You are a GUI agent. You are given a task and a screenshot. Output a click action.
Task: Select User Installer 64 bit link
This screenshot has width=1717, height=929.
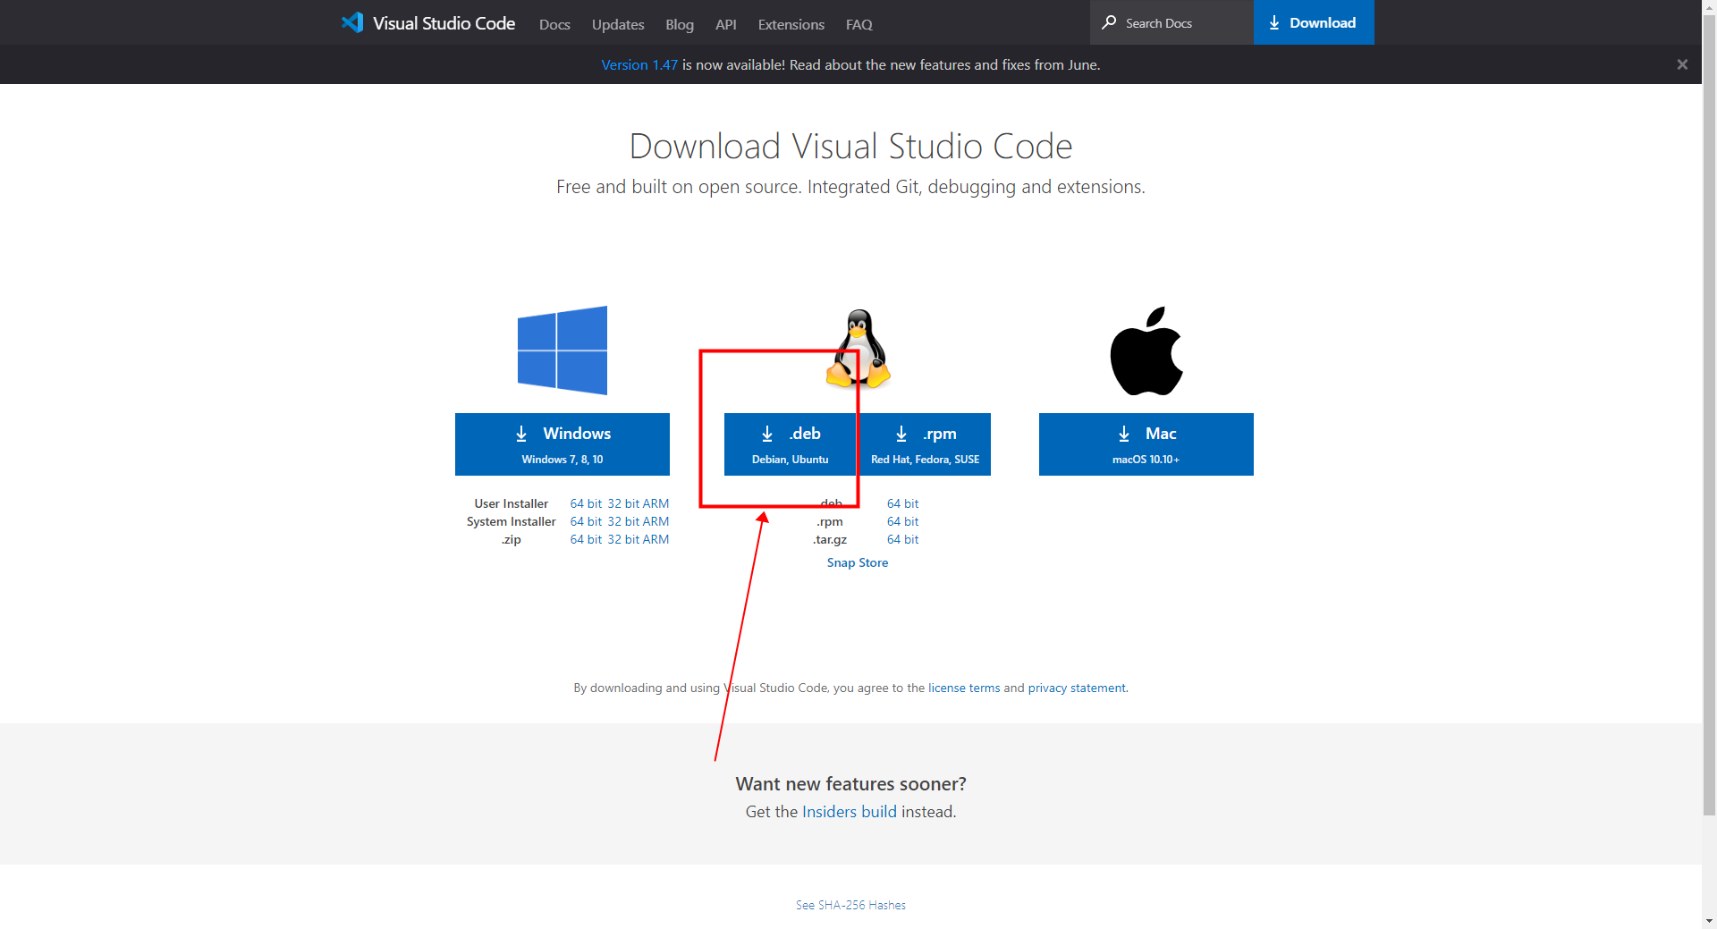tap(587, 503)
